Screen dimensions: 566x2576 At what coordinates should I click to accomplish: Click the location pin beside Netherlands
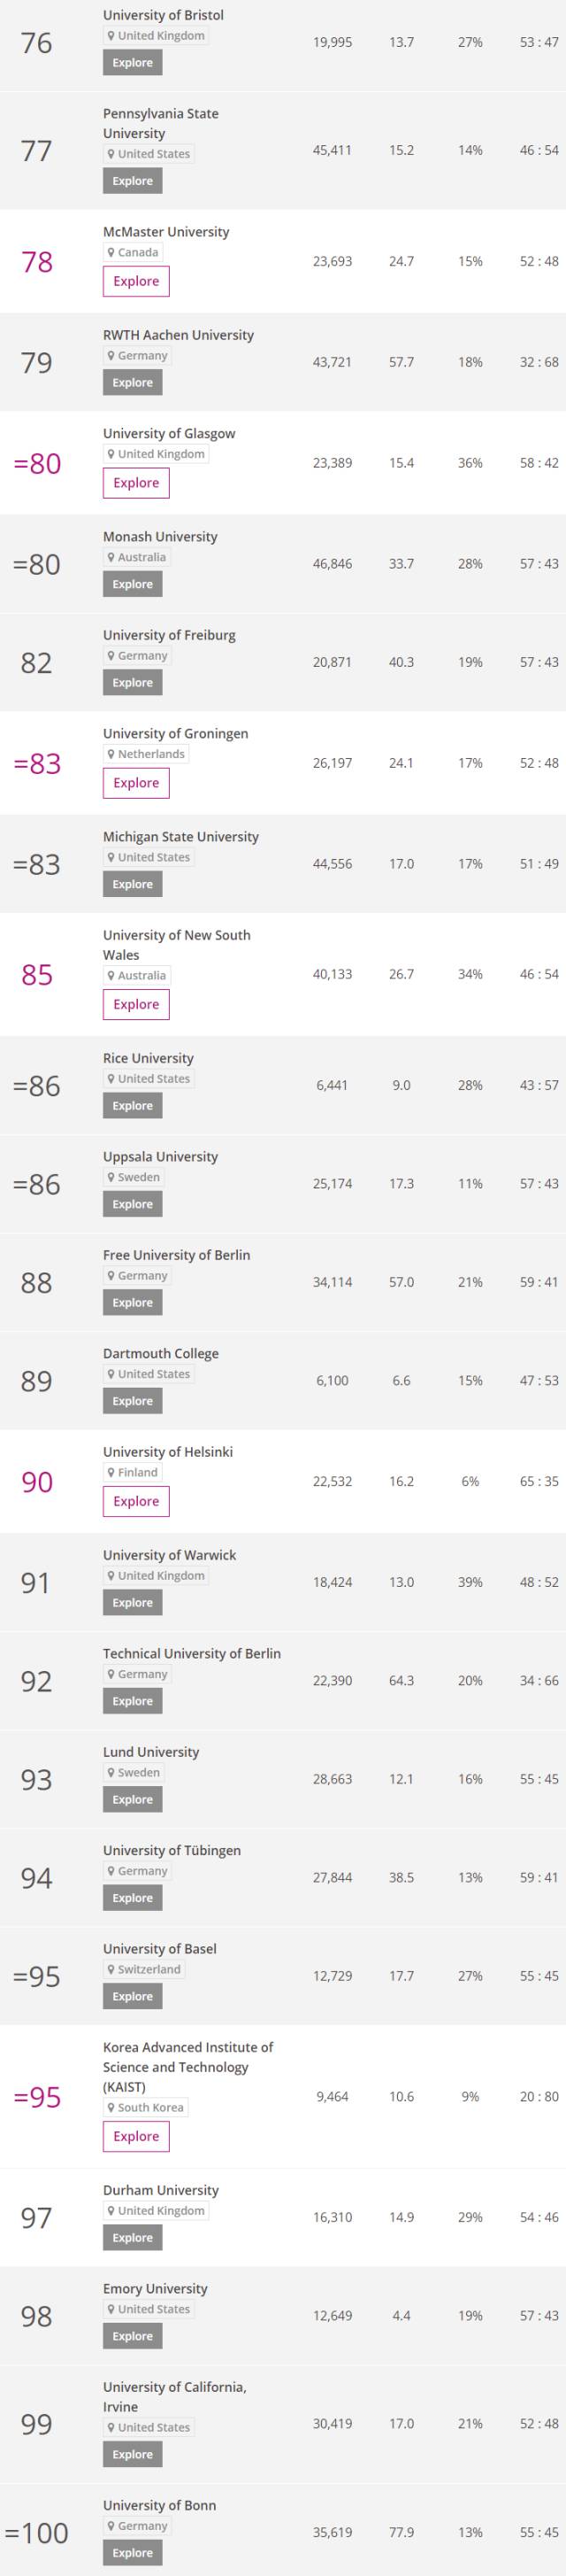[x=111, y=754]
